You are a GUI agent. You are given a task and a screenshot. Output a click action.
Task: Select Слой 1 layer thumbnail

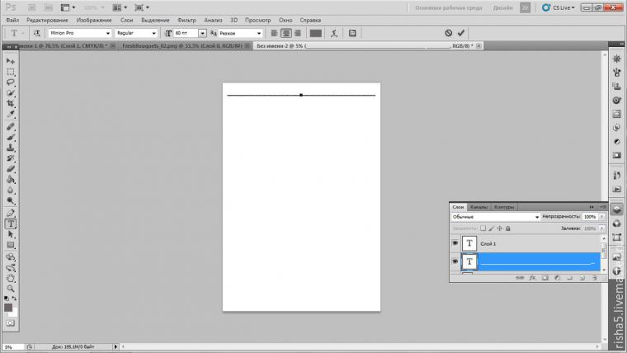469,243
